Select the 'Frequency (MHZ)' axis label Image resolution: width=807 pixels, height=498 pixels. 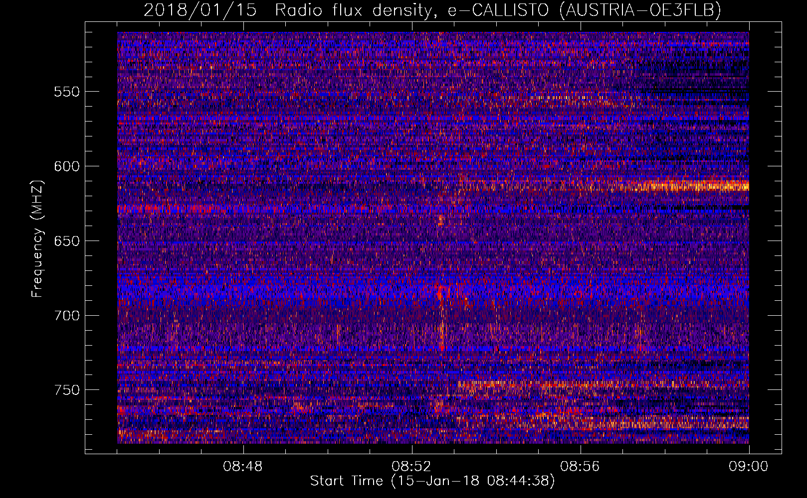pyautogui.click(x=37, y=239)
